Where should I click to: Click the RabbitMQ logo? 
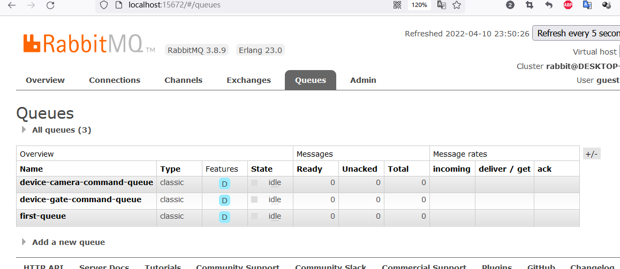88,43
